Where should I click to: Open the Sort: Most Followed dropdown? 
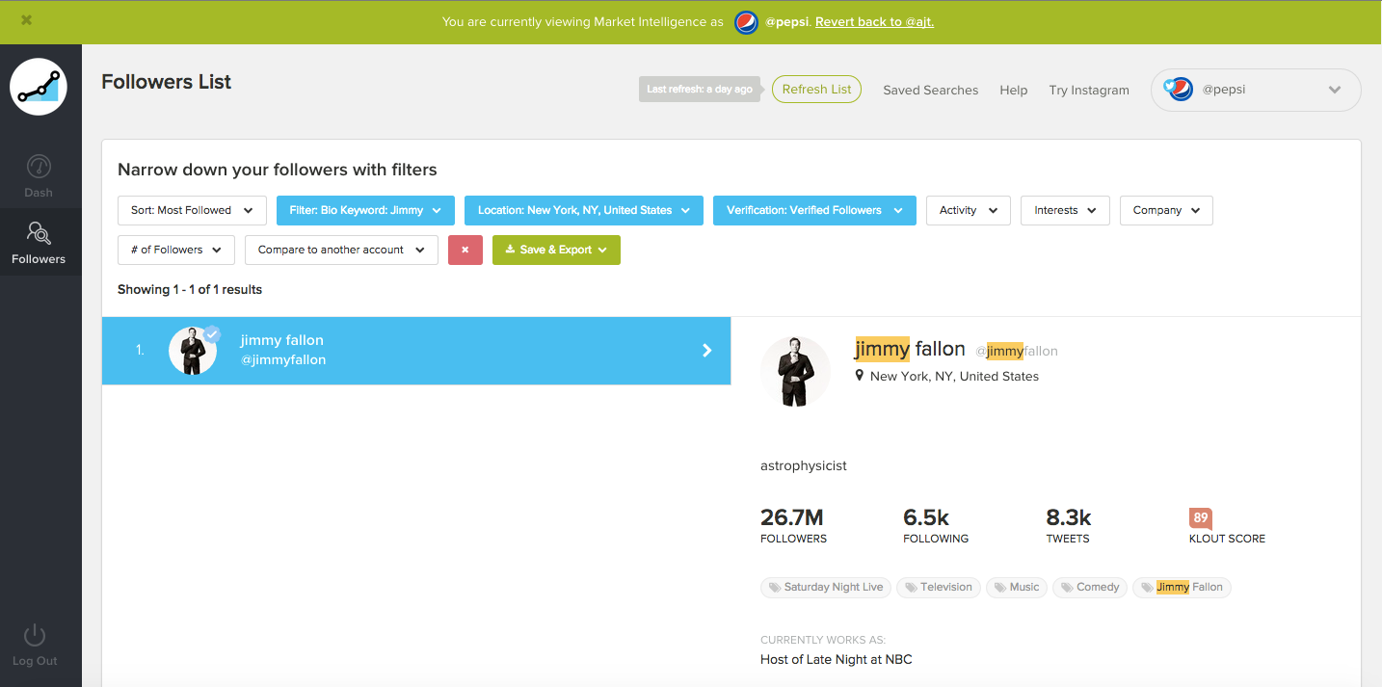click(x=192, y=210)
